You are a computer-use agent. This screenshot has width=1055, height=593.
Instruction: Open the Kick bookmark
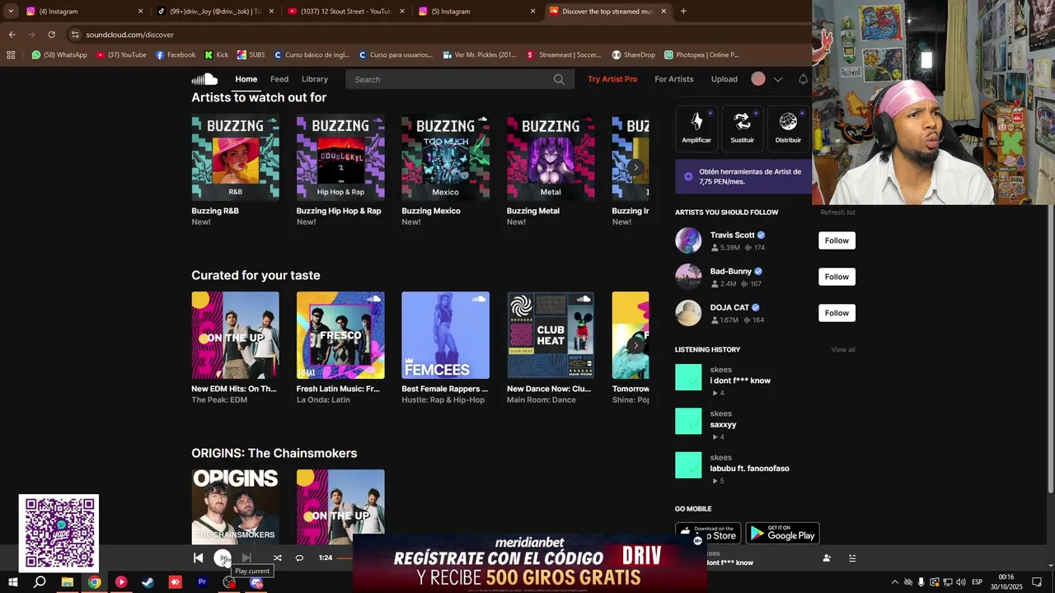tap(216, 55)
